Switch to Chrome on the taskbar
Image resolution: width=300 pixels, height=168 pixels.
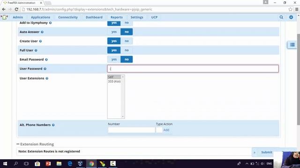click(x=91, y=164)
